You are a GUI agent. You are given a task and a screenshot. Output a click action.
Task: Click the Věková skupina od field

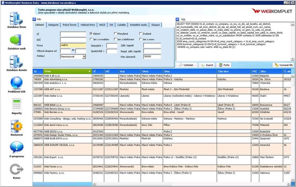[x=66, y=51]
